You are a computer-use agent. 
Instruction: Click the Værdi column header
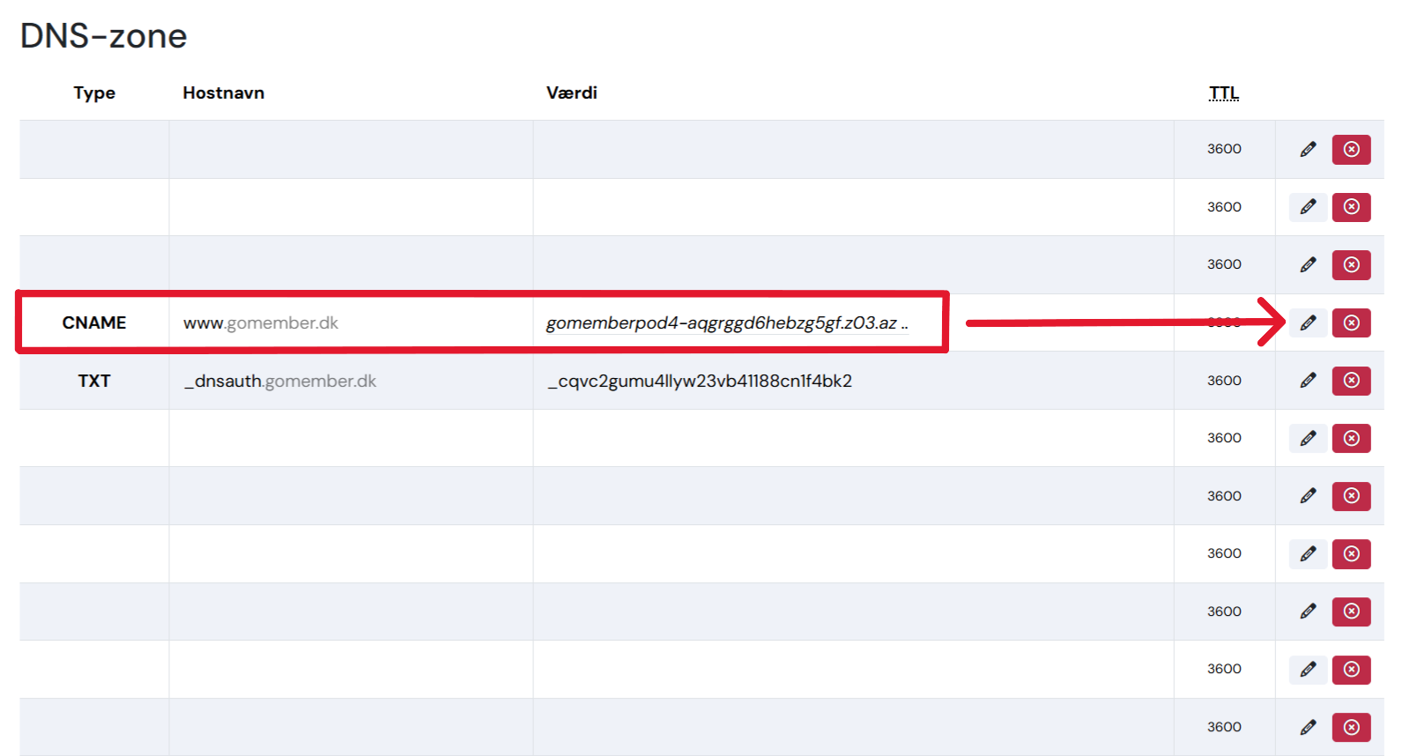(x=572, y=93)
